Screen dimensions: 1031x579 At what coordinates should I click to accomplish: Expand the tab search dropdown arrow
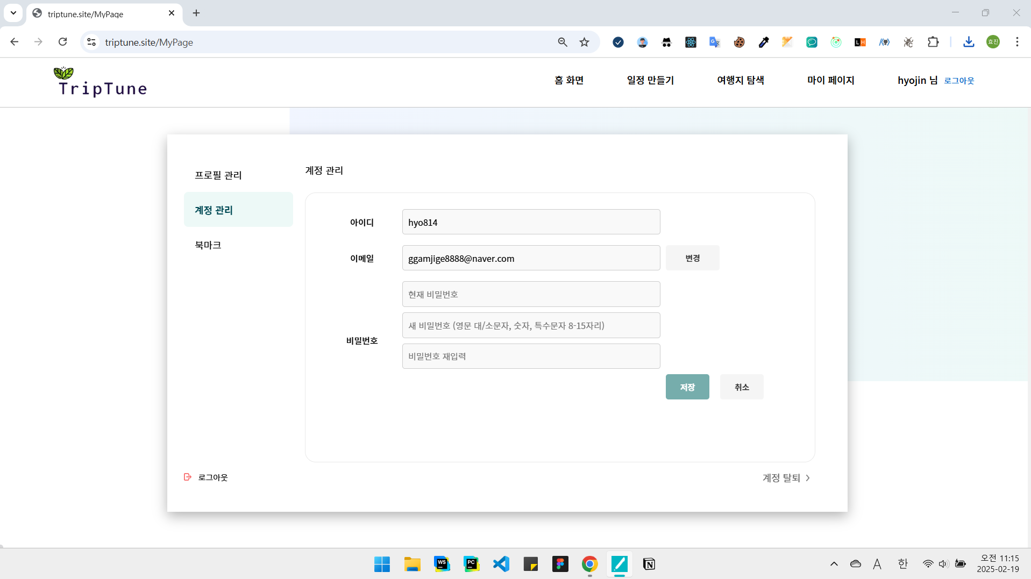13,13
